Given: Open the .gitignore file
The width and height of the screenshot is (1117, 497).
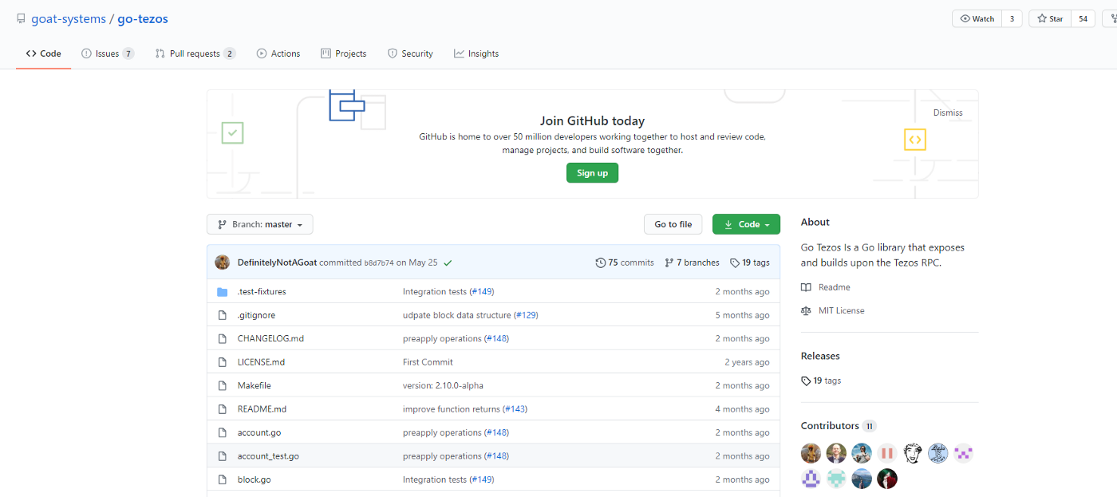Looking at the screenshot, I should pos(256,315).
